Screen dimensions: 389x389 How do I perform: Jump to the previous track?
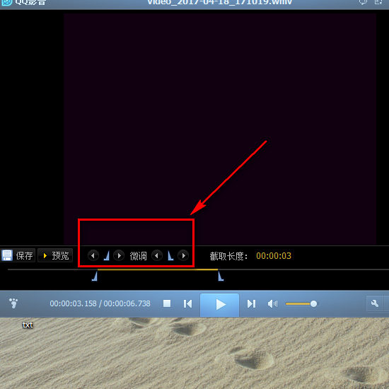tap(188, 303)
